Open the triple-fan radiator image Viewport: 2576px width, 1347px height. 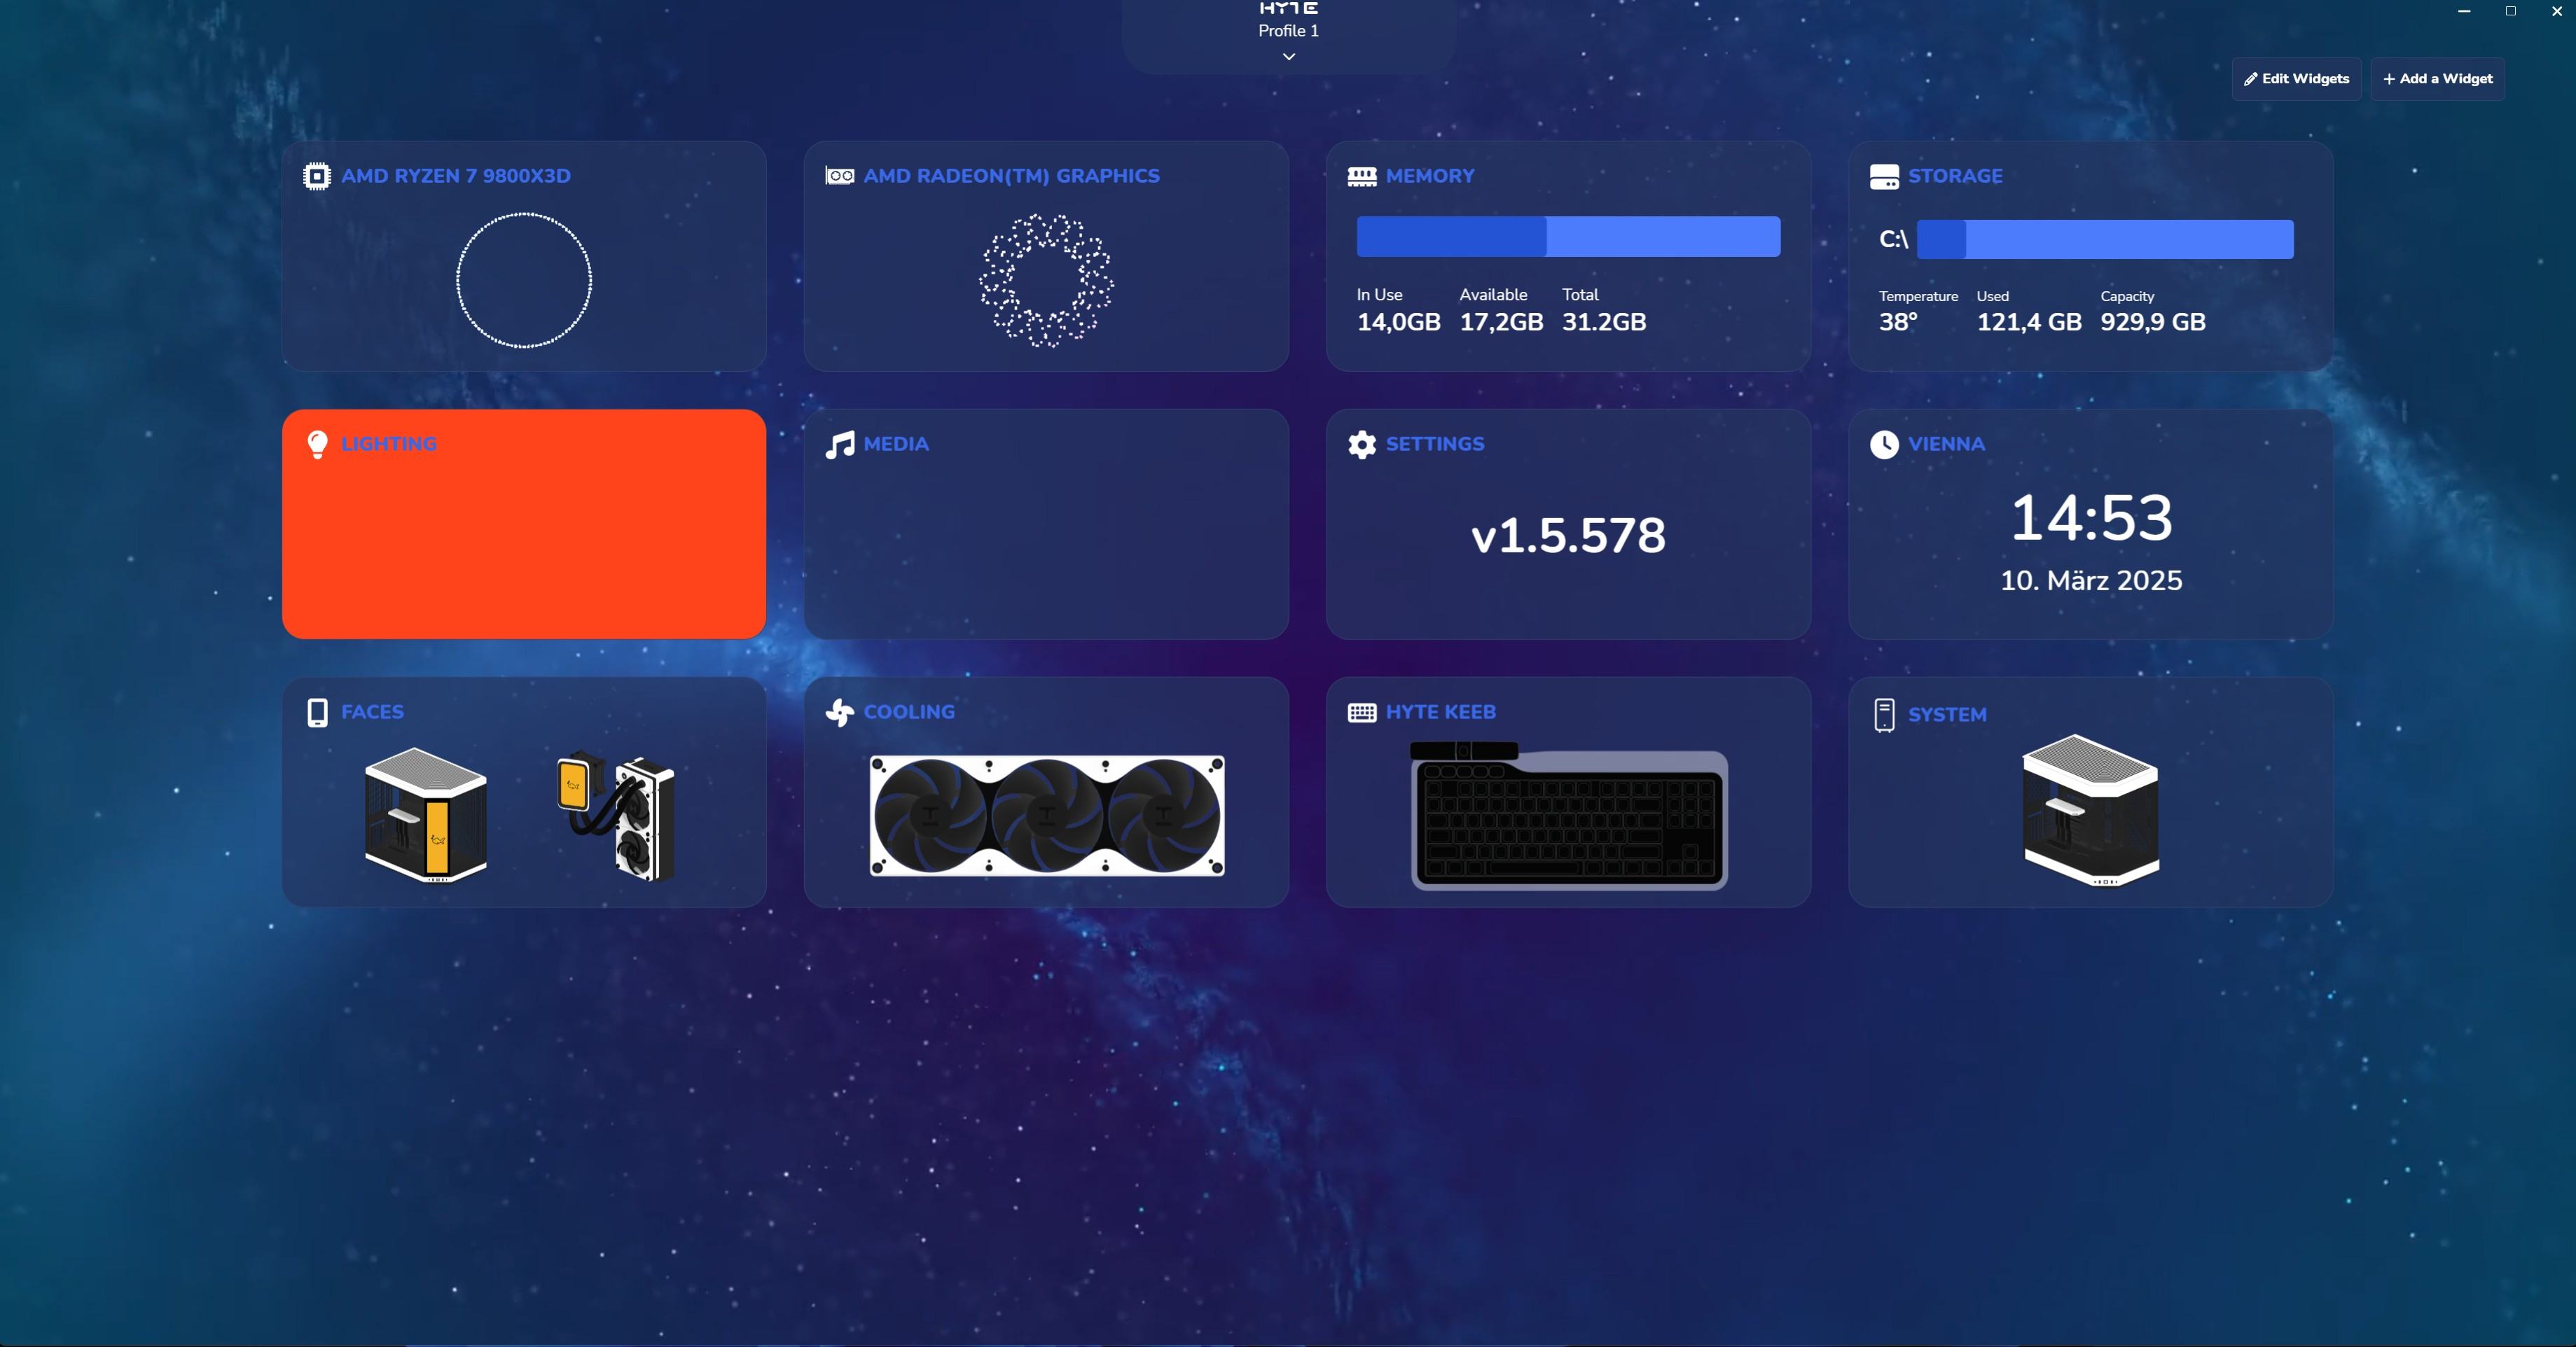1046,816
